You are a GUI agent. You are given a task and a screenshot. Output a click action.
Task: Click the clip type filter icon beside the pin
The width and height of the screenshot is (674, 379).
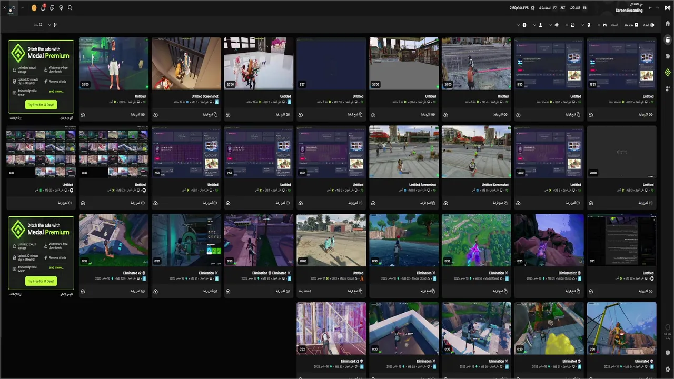coord(573,25)
